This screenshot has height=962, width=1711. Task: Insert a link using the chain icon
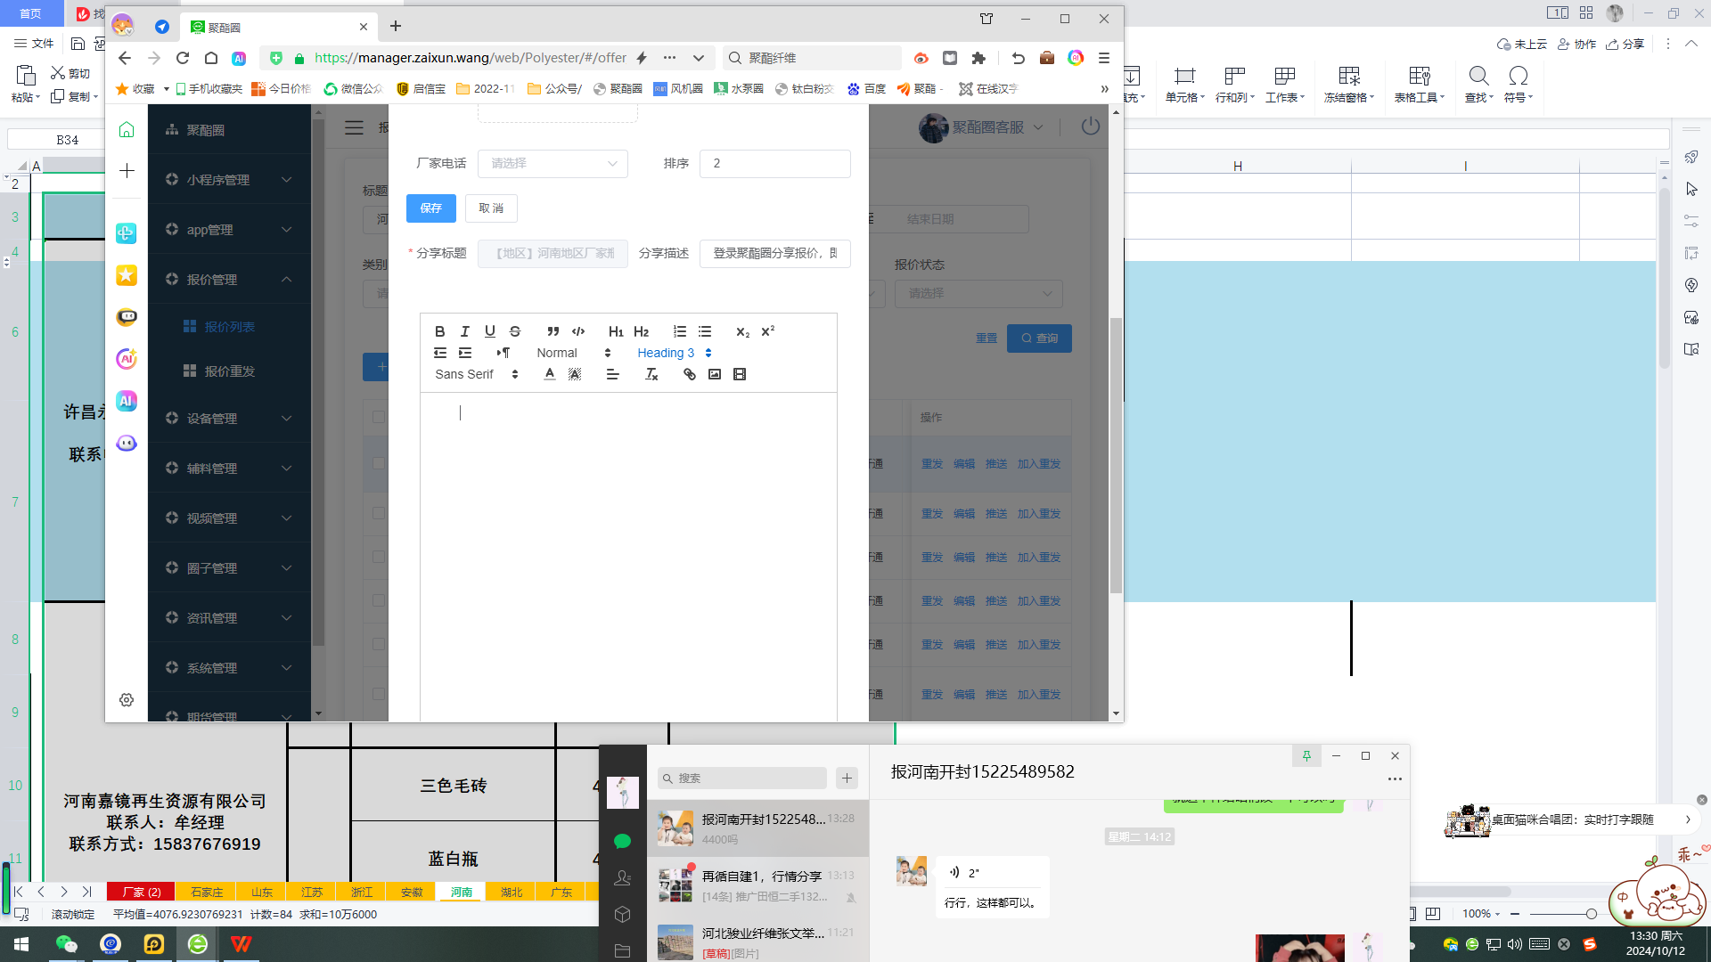click(690, 374)
